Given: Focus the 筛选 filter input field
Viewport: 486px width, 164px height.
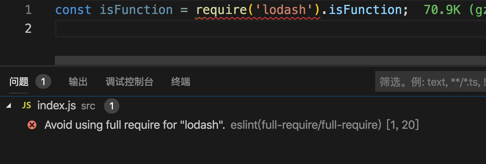Looking at the screenshot, I should (x=430, y=82).
